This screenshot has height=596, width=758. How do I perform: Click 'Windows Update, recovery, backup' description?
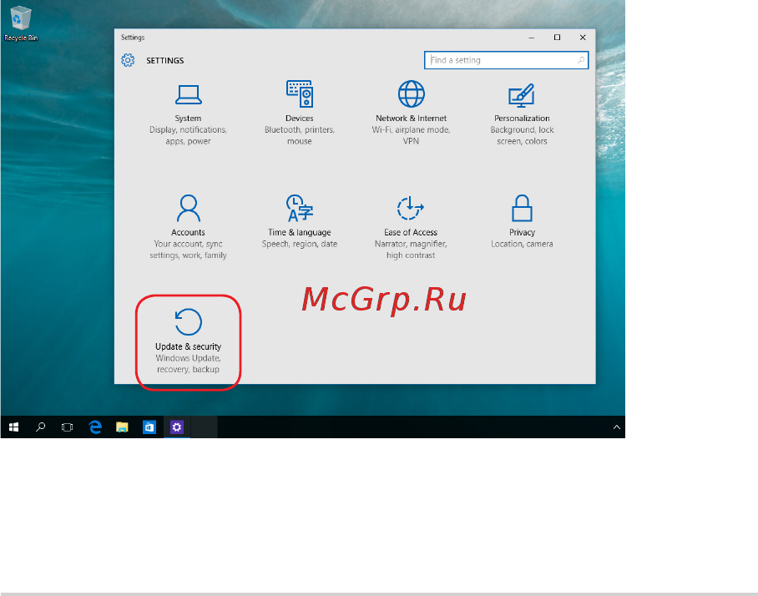pyautogui.click(x=188, y=363)
